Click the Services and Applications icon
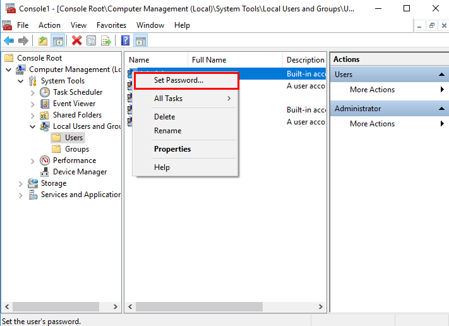This screenshot has width=449, height=326. pyautogui.click(x=33, y=195)
